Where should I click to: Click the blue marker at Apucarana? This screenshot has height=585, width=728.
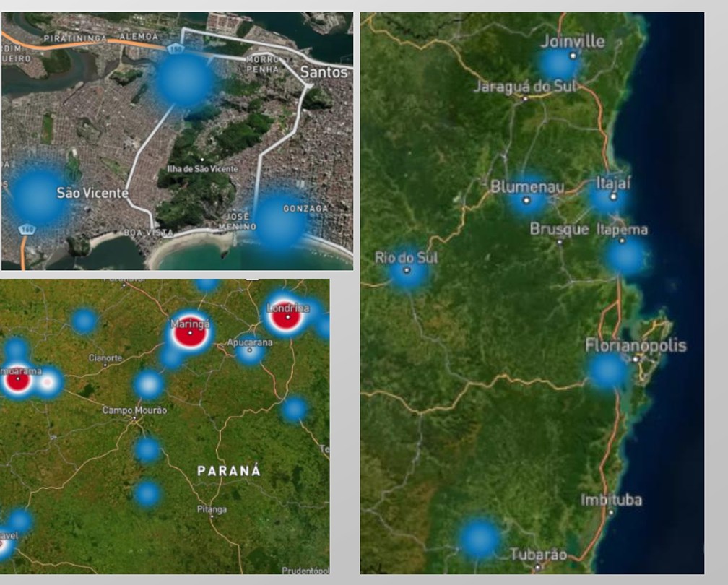[250, 352]
